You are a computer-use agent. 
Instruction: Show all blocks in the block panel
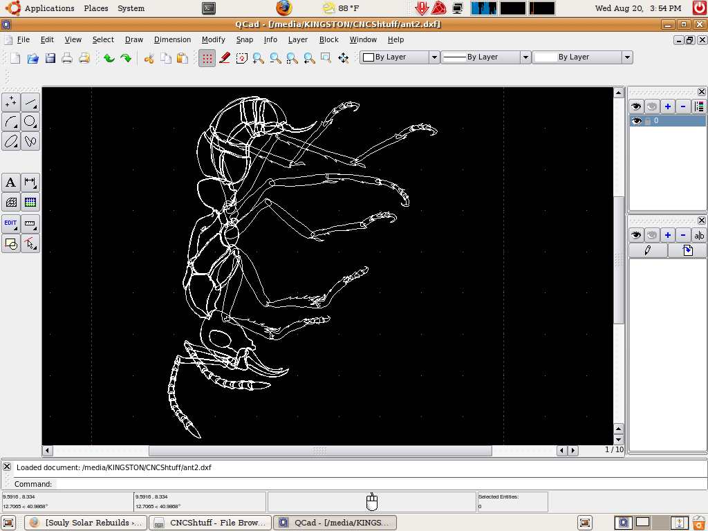636,235
